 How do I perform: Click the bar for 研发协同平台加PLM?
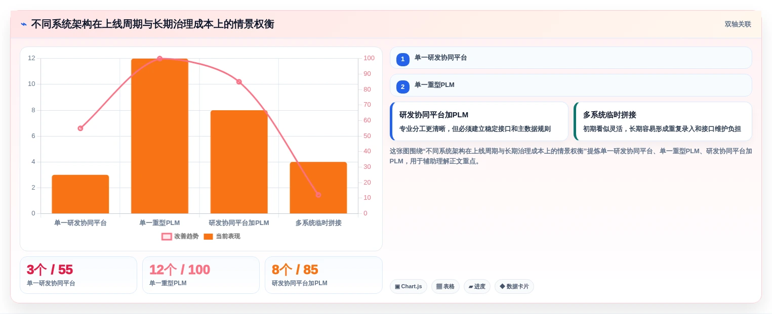(239, 162)
